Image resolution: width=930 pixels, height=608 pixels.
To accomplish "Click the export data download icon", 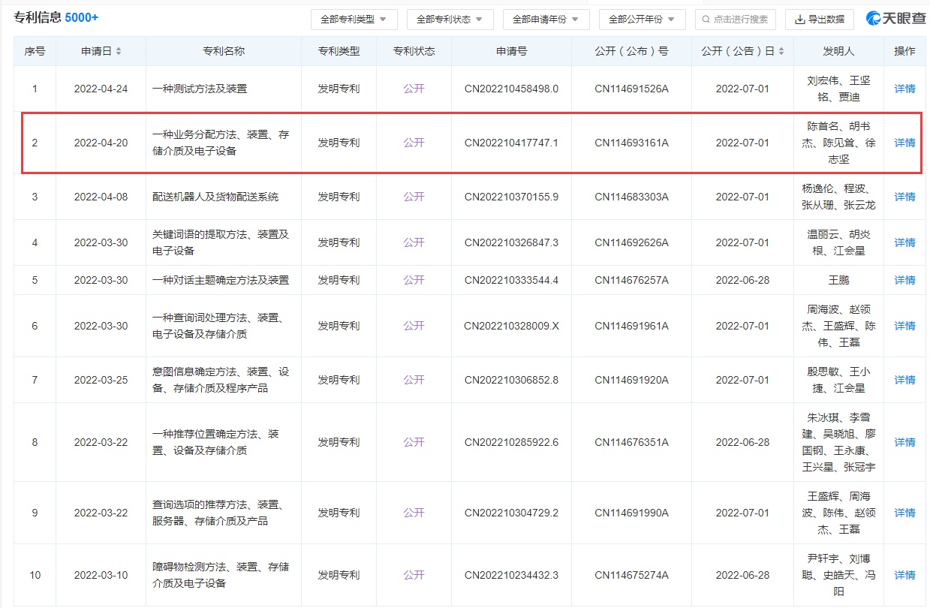I will point(799,20).
